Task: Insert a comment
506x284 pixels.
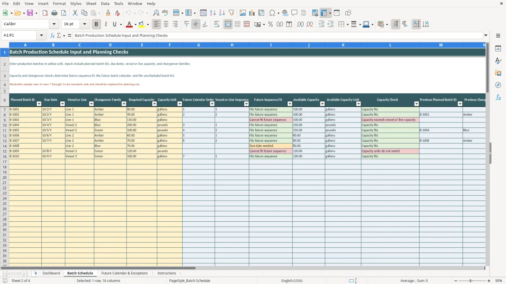Action: [294, 13]
